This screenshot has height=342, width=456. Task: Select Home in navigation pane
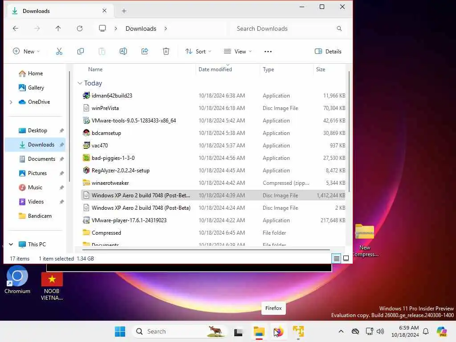pos(35,73)
